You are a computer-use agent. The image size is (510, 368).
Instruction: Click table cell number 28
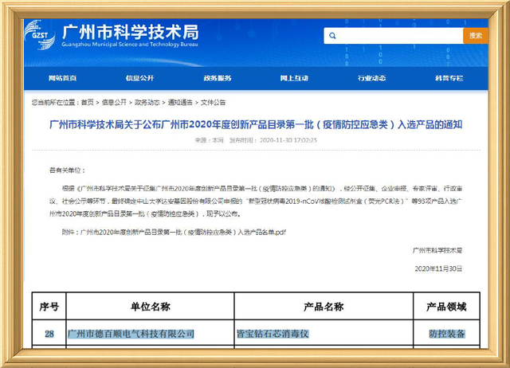tap(49, 334)
